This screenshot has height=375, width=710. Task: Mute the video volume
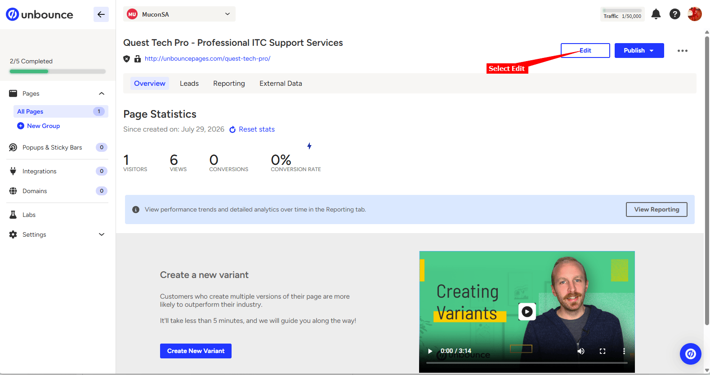coord(581,351)
